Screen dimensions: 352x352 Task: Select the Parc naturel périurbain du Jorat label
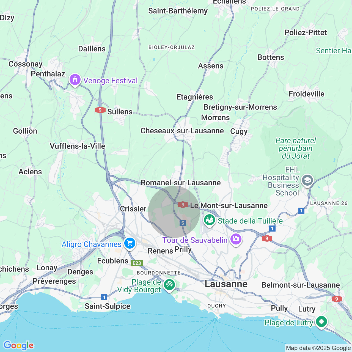tap(296, 148)
